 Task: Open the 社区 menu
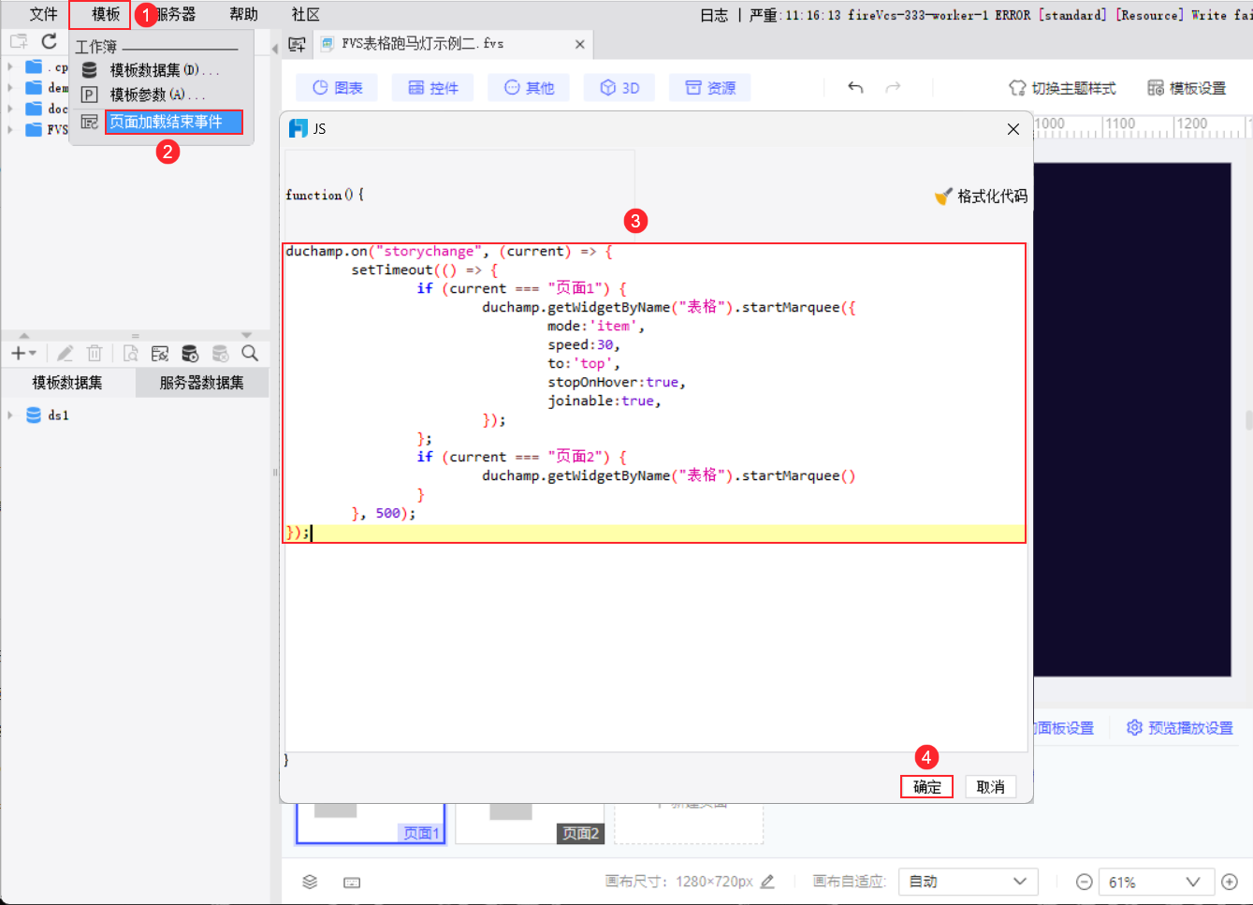coord(305,14)
